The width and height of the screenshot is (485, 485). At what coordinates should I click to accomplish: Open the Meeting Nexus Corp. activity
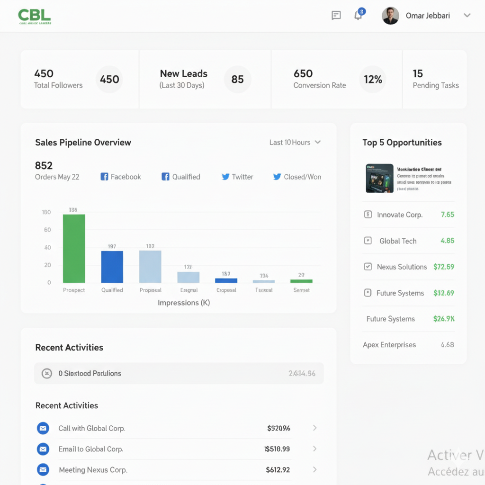(x=93, y=470)
